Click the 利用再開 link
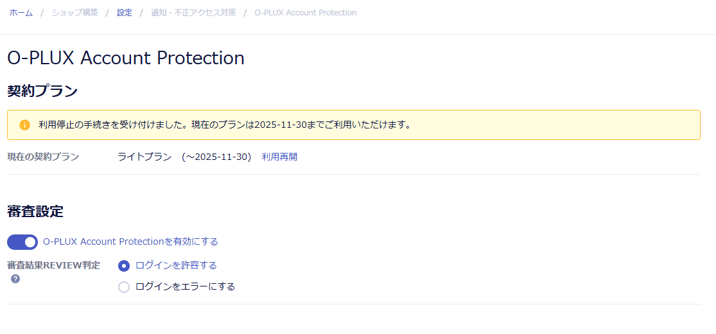The width and height of the screenshot is (716, 334). tap(279, 157)
